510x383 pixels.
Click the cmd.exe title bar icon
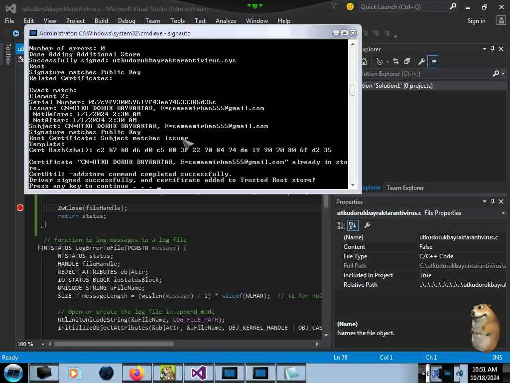pos(33,33)
